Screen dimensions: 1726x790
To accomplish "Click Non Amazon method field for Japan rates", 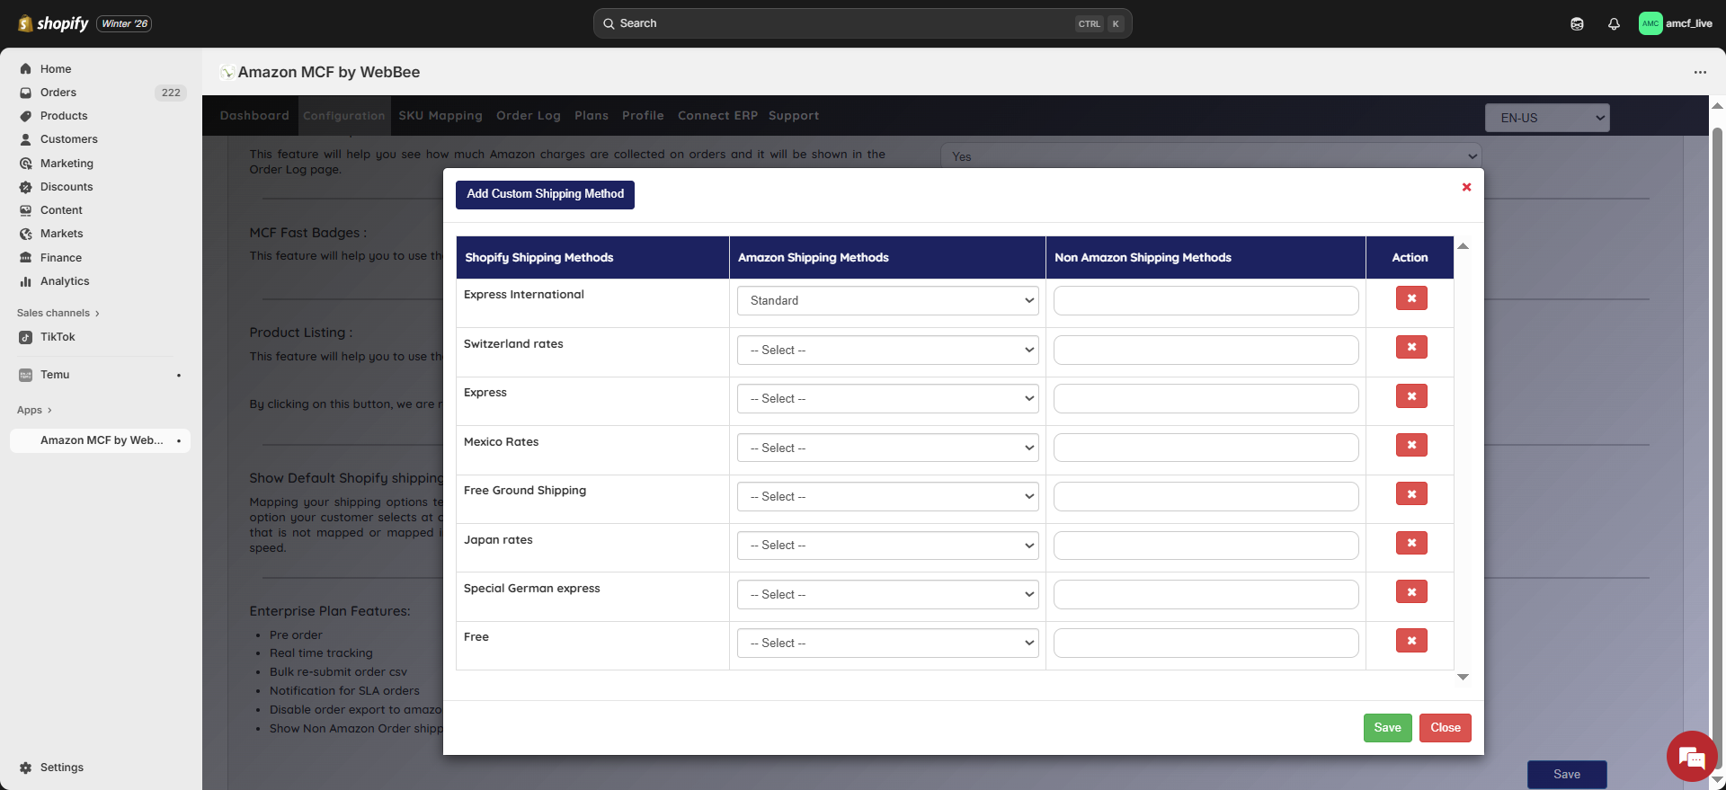I will point(1206,546).
